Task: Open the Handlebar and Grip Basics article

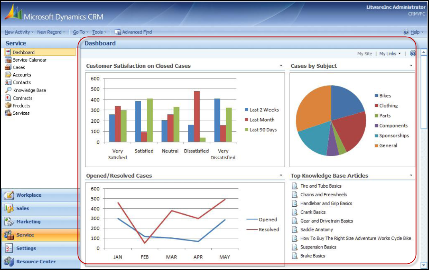Action: tap(326, 203)
